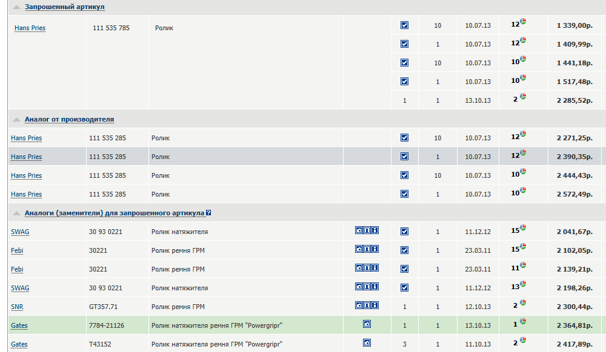Screen dimensions: 606x352
Task: Toggle checkbox in 2 444,43р. row
Action: click(404, 175)
